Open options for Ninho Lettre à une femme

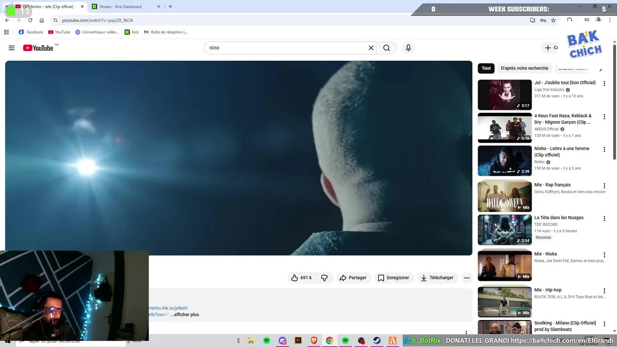click(604, 149)
